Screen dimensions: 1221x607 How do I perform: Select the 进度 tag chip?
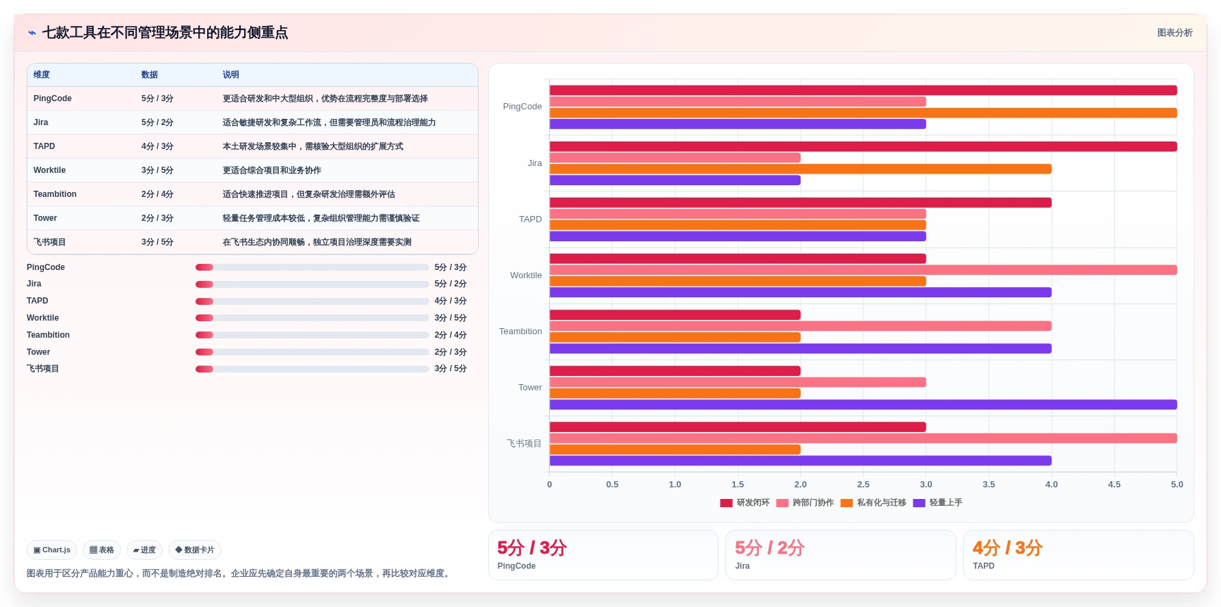[144, 550]
